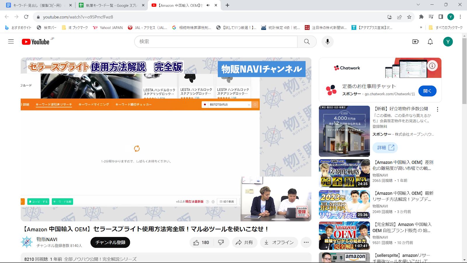Open 最新リサーチ方法解説 video title
The image size is (467, 263).
[x=403, y=196]
